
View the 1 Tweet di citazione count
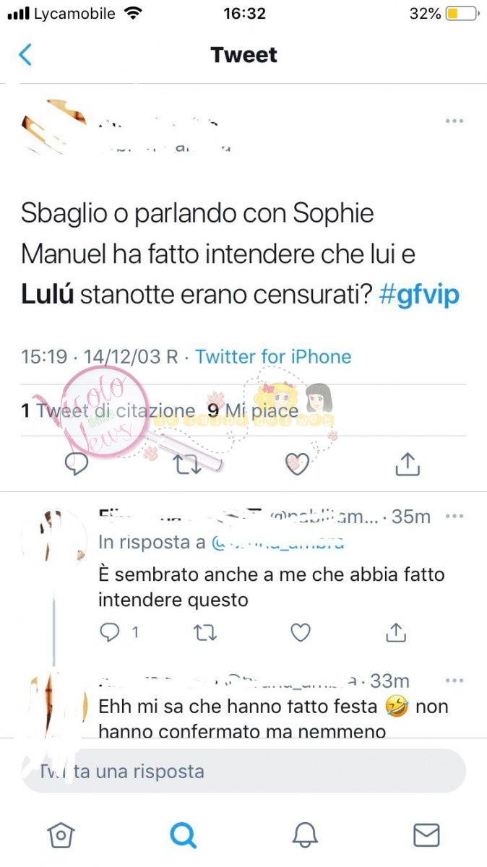108,410
